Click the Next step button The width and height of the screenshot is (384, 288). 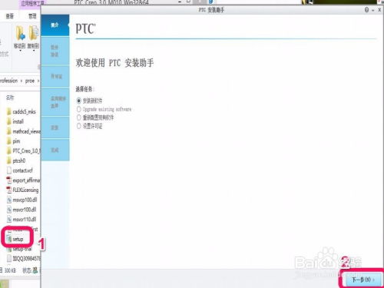tap(363, 280)
